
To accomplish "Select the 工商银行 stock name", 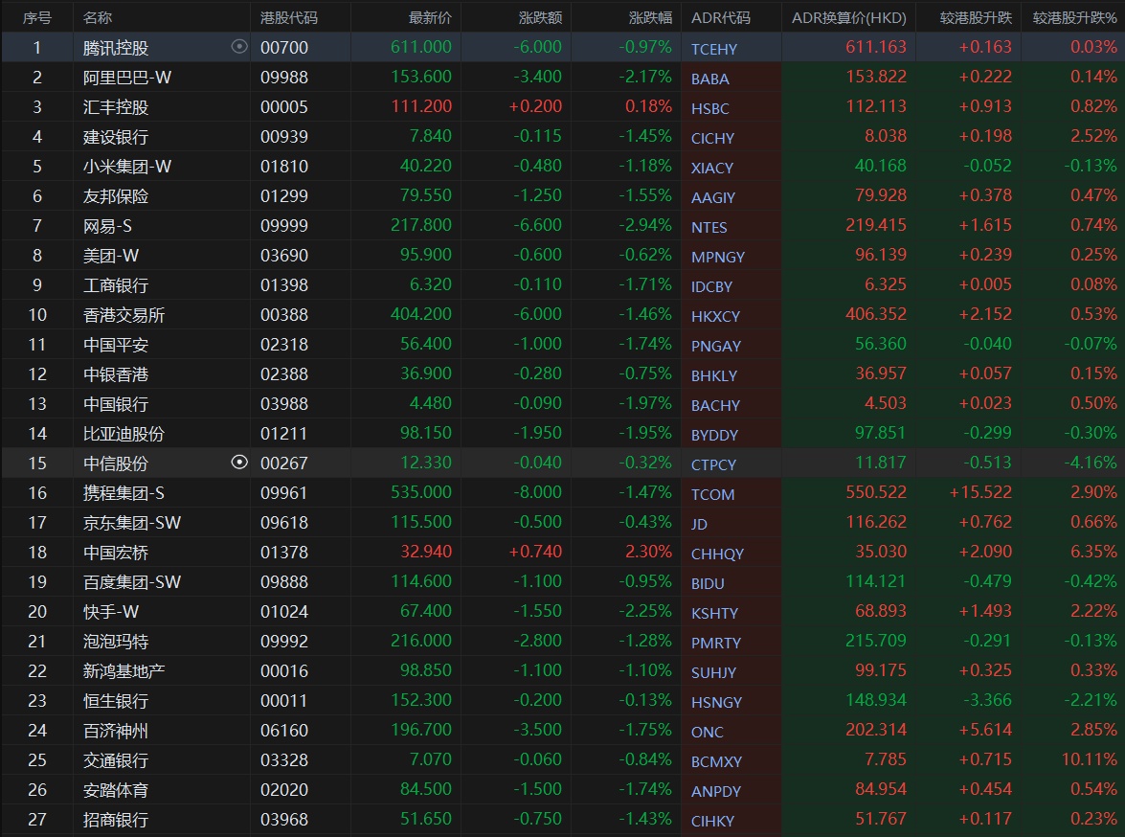I will point(116,285).
